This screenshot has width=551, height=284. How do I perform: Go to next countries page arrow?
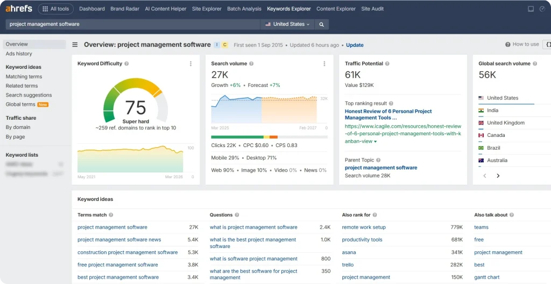click(x=498, y=176)
